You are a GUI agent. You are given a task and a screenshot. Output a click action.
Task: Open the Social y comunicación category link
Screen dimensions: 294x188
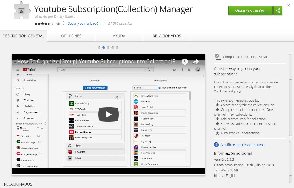click(x=84, y=23)
